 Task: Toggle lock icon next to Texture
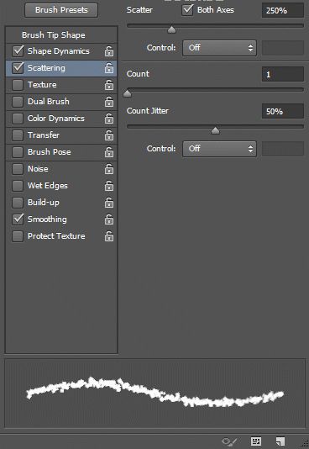(x=109, y=85)
